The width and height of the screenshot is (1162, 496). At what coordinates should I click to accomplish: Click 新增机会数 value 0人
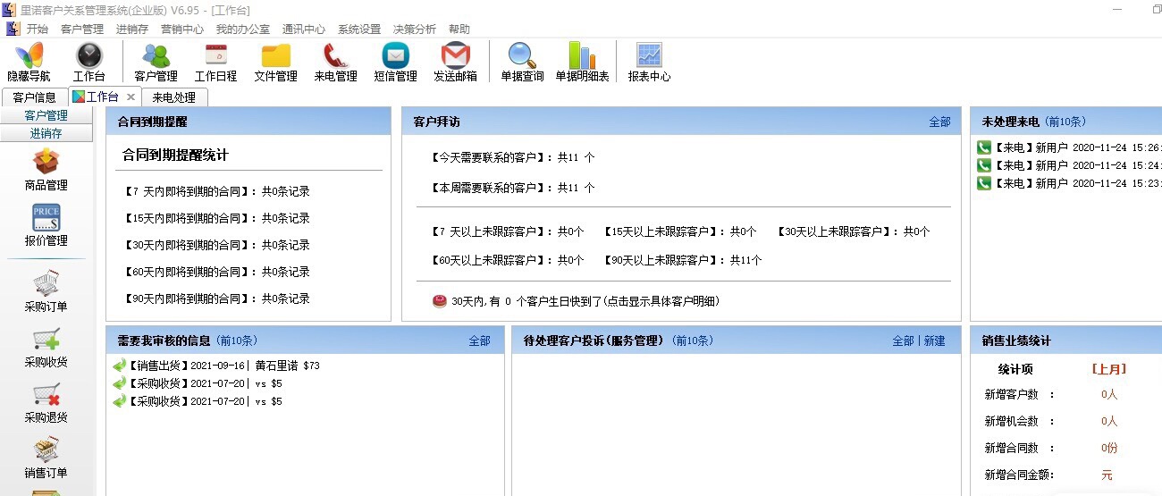click(1109, 421)
